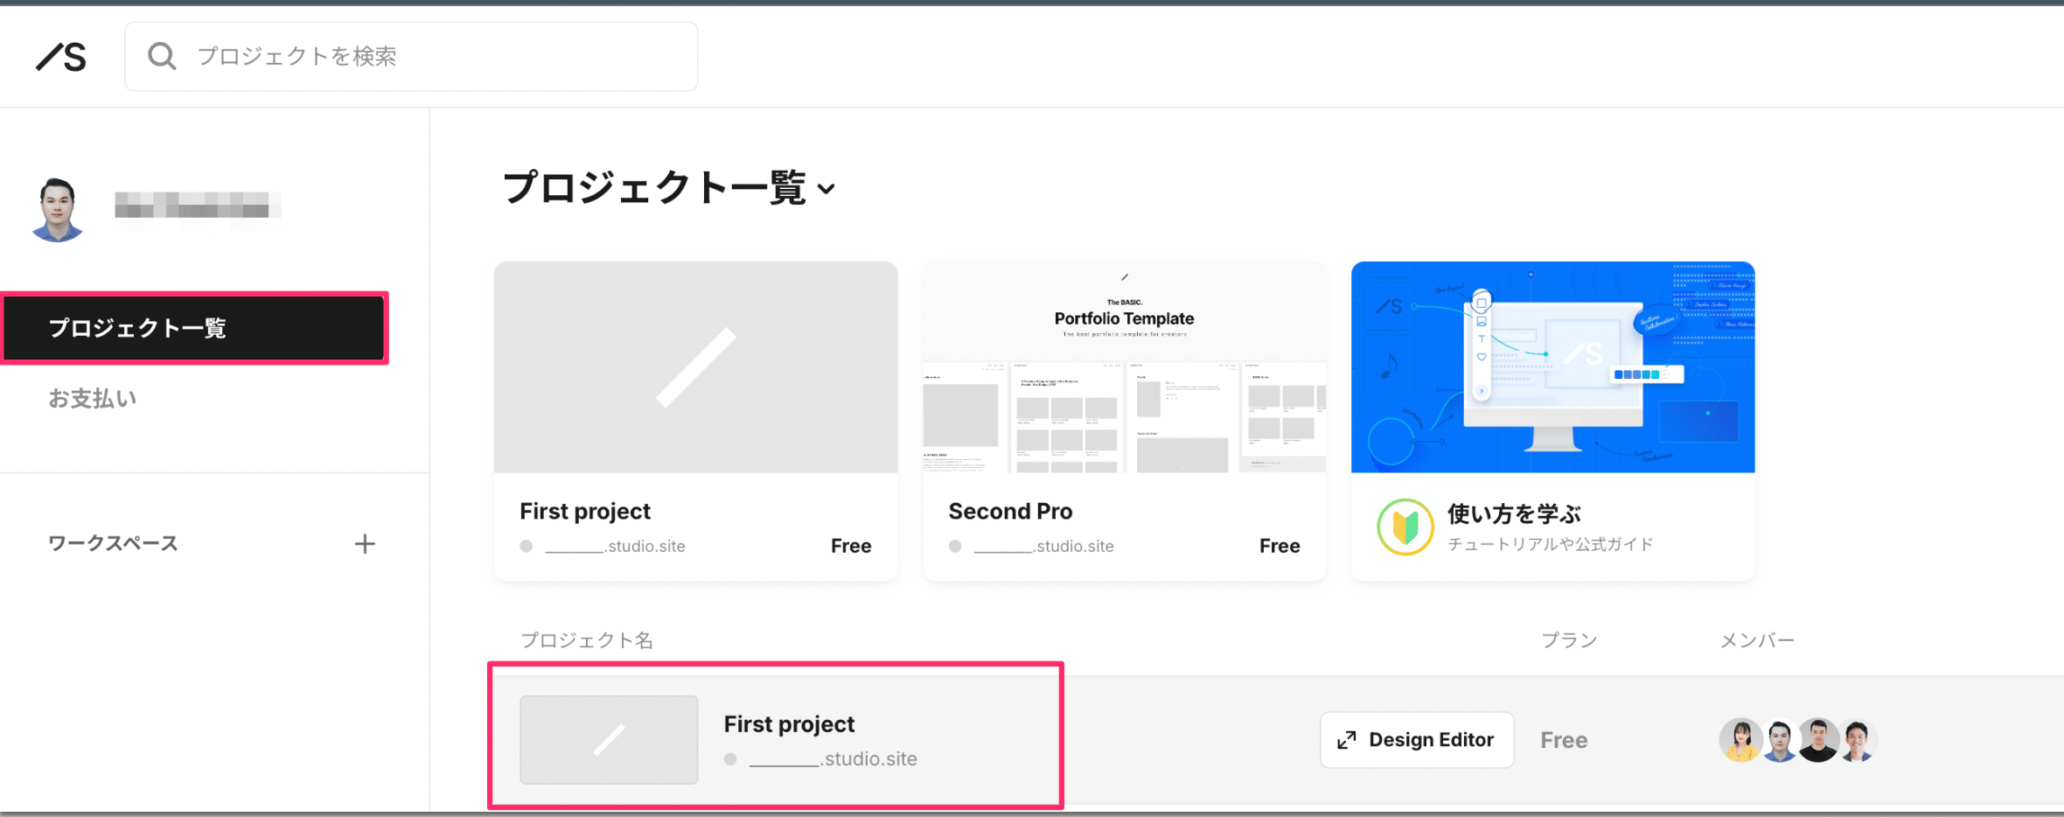Click the third member avatar, dark clothing
Screen dimensions: 2064x817
click(1819, 740)
